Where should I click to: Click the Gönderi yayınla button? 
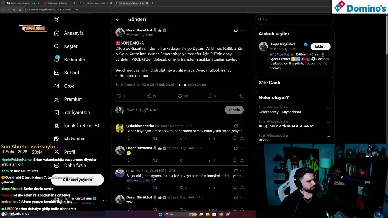point(77,180)
